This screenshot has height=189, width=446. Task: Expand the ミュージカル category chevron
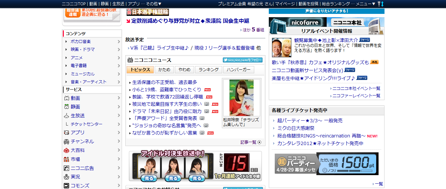pyautogui.click(x=119, y=74)
